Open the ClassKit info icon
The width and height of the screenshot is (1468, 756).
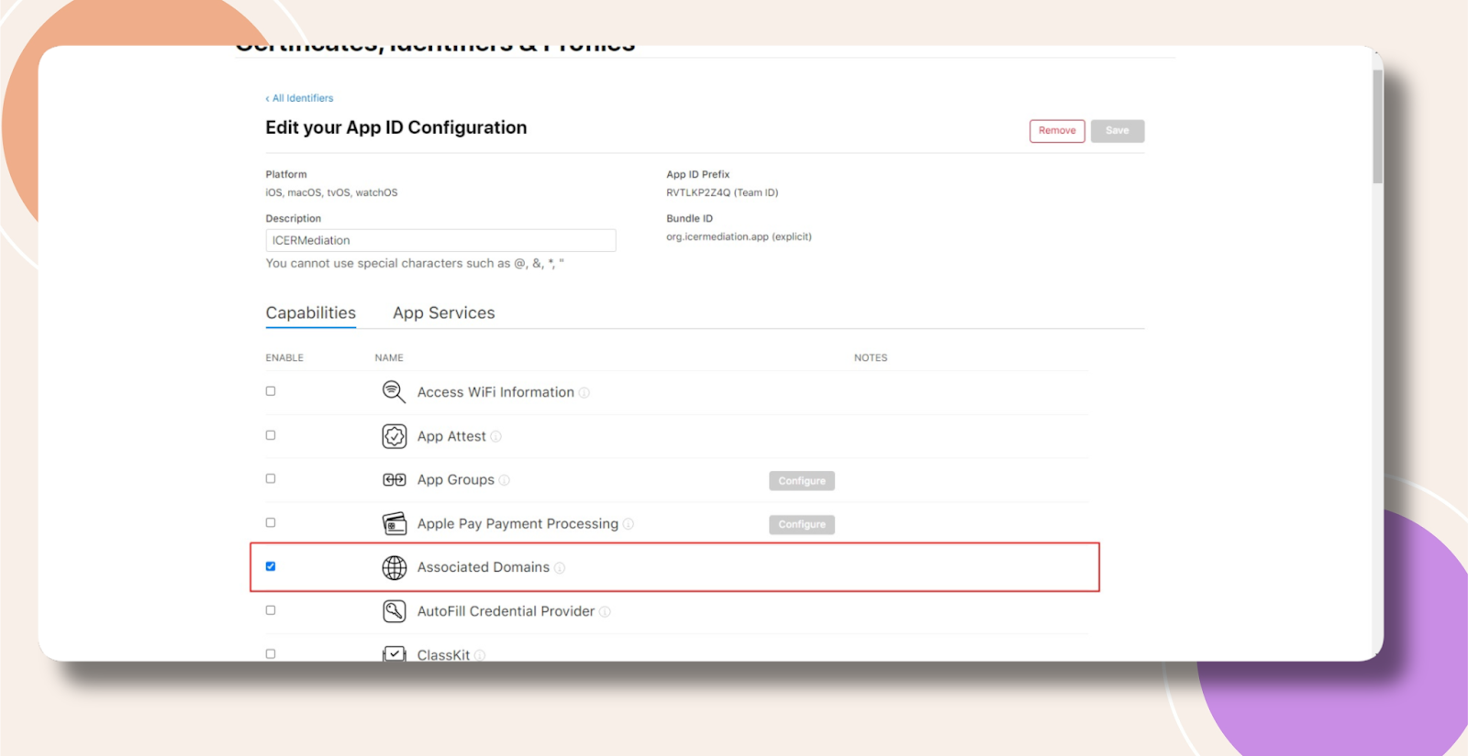pyautogui.click(x=480, y=655)
